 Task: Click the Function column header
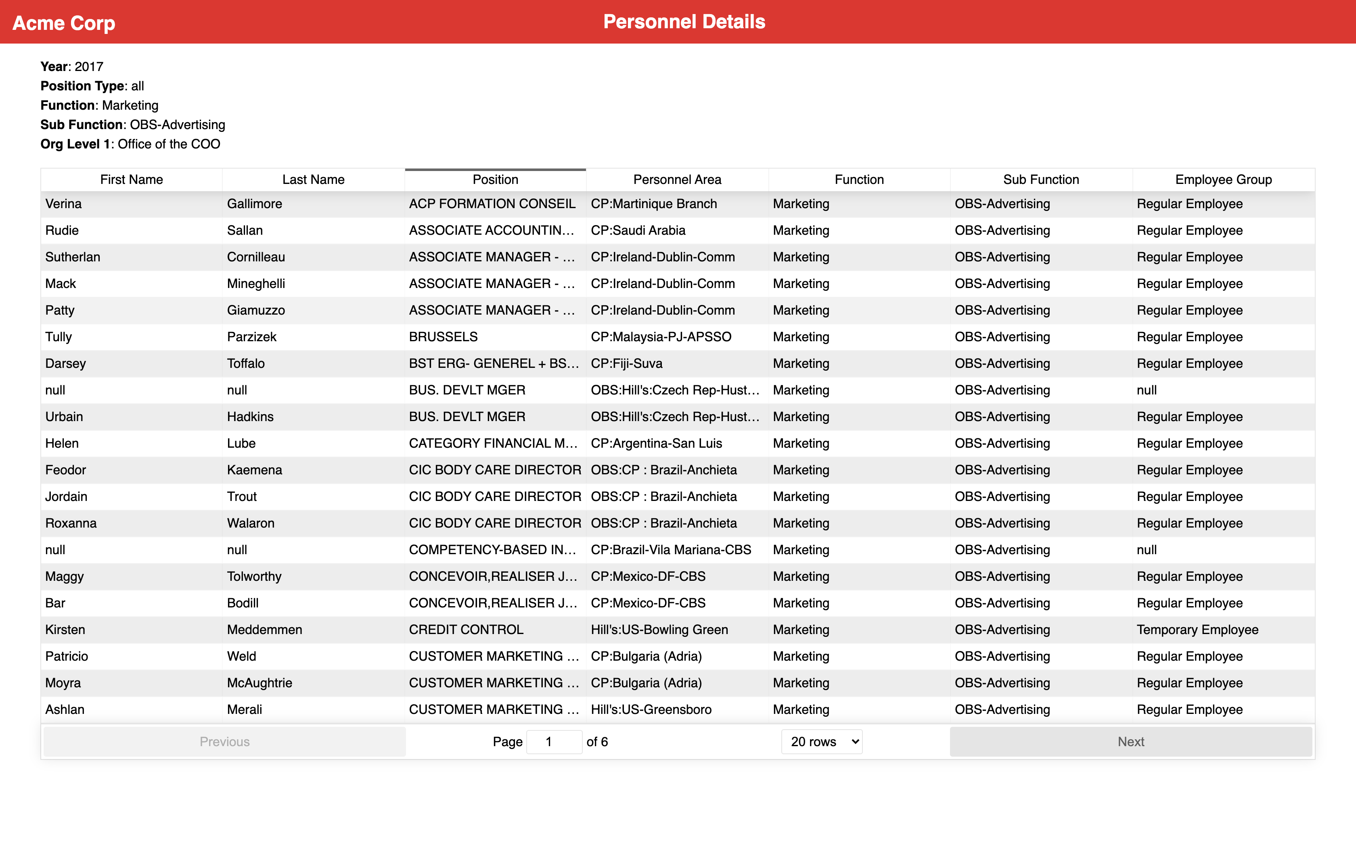pyautogui.click(x=858, y=179)
